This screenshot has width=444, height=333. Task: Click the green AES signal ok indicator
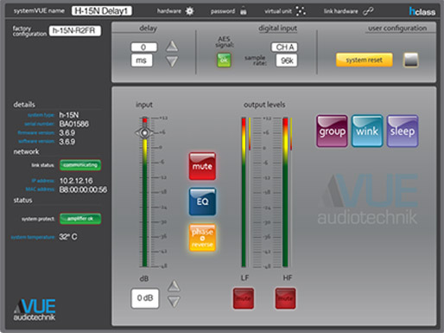pyautogui.click(x=224, y=61)
